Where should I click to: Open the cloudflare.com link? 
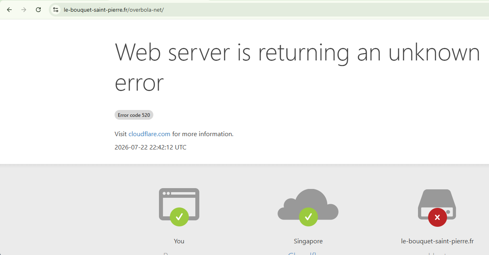point(149,134)
